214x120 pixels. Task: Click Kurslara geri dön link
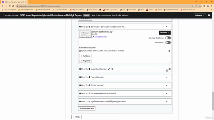[10, 15]
